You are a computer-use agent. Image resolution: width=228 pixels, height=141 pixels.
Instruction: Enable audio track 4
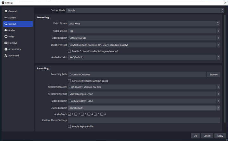[89, 114]
